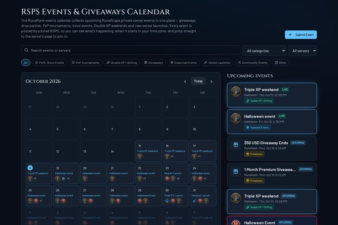Open the All servers dropdown

click(302, 51)
